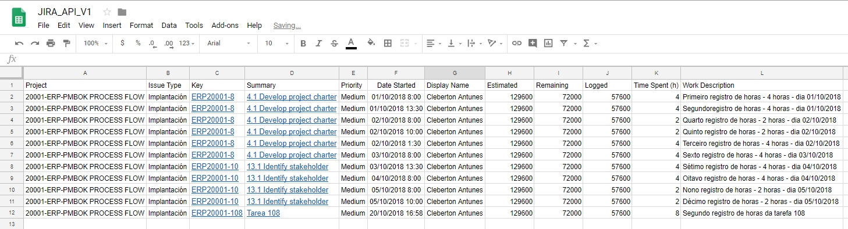Click the Insert chart icon
Image resolution: width=848 pixels, height=229 pixels.
(548, 43)
